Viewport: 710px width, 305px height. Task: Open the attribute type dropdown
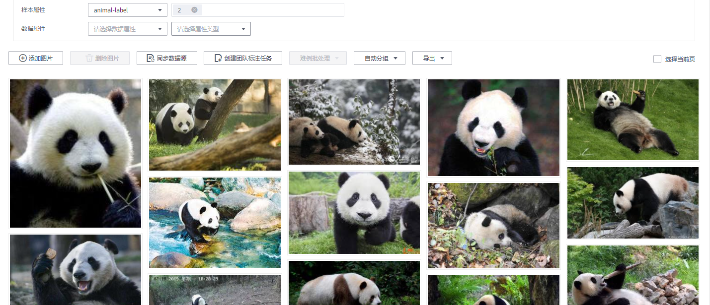tap(211, 29)
